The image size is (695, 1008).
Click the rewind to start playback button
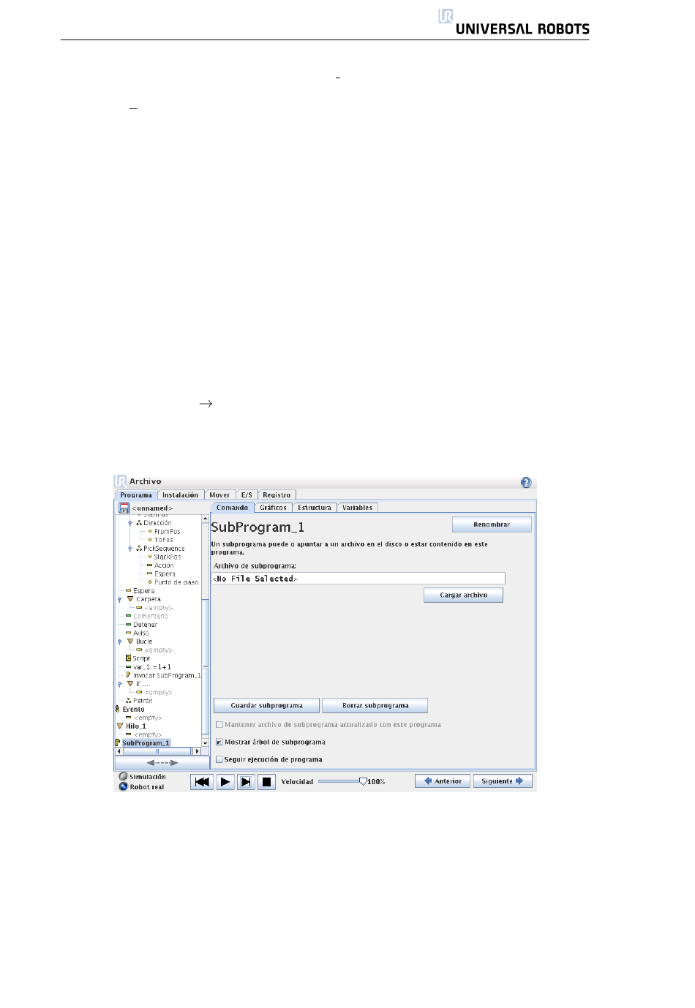[x=202, y=782]
